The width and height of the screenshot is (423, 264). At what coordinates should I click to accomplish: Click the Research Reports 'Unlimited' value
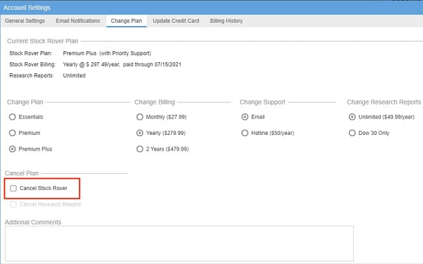click(74, 75)
